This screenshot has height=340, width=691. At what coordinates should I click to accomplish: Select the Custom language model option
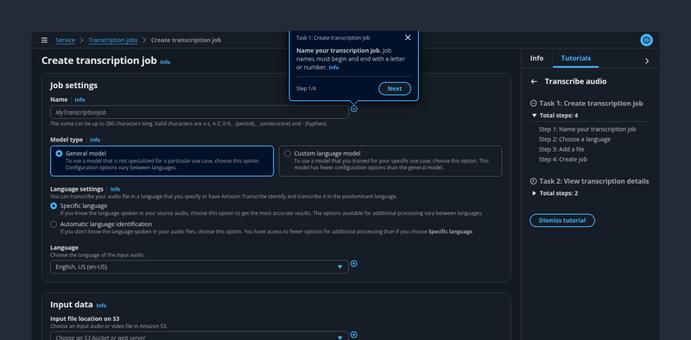390,161
